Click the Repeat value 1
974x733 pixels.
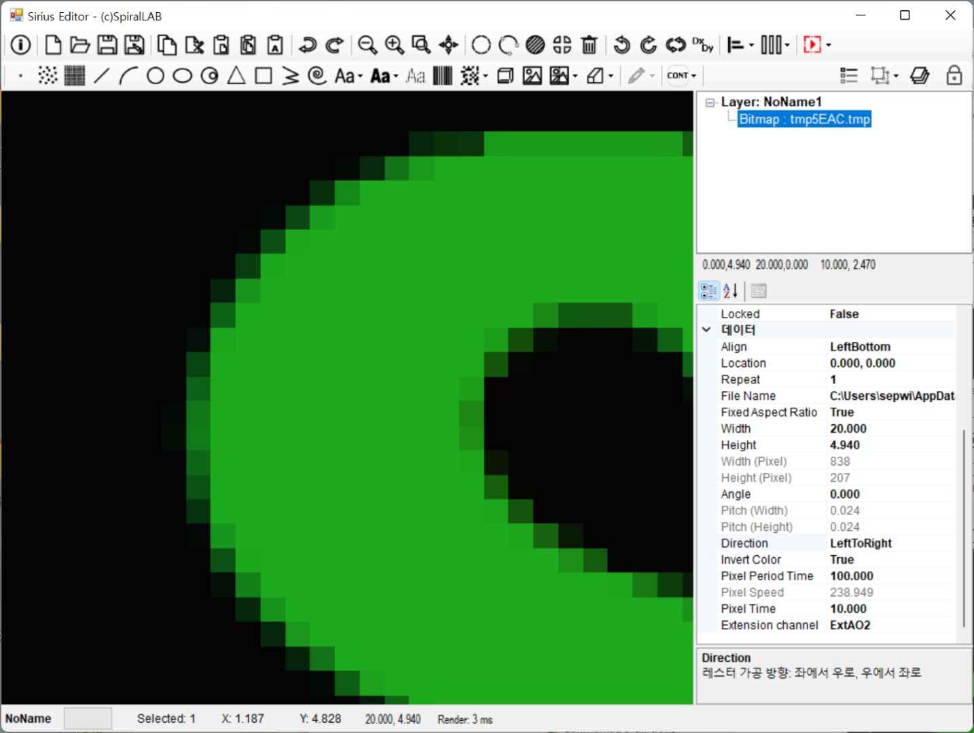coord(891,380)
